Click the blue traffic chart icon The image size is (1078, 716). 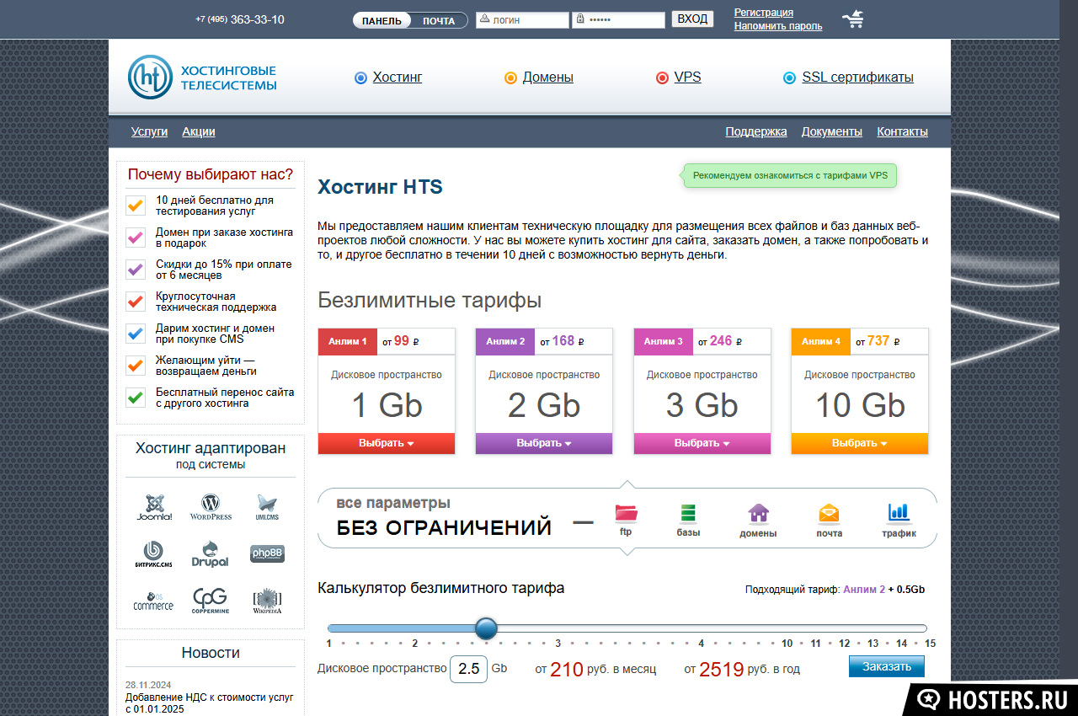click(x=899, y=511)
